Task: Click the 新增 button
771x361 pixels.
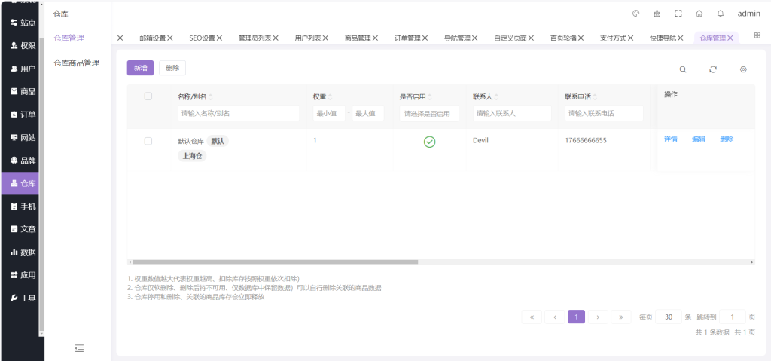Action: tap(141, 68)
